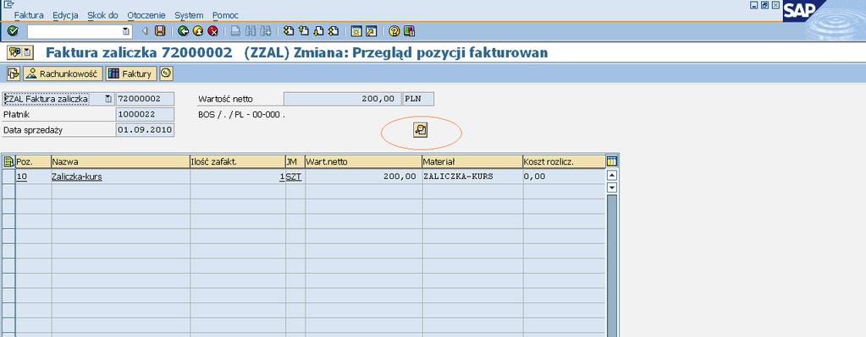Screen dimensions: 866x337
Task: Click the Rachunkowość button
Action: (63, 73)
